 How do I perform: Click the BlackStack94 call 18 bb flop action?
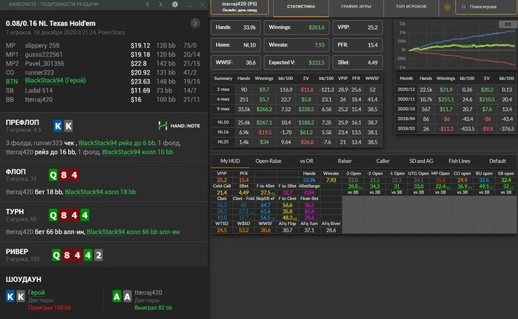[x=100, y=192]
